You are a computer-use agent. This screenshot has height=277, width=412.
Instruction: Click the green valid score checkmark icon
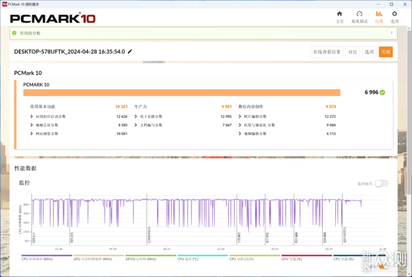(14, 33)
